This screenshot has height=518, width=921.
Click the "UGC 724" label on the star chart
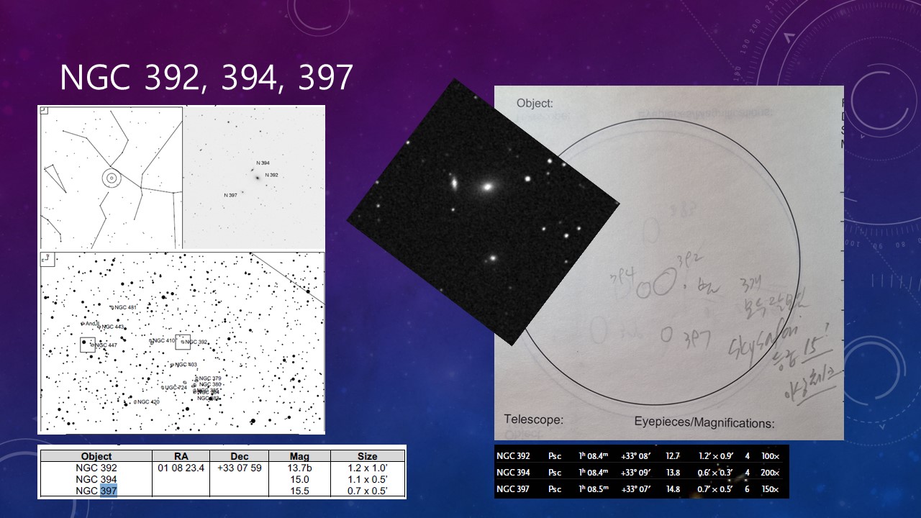[176, 387]
